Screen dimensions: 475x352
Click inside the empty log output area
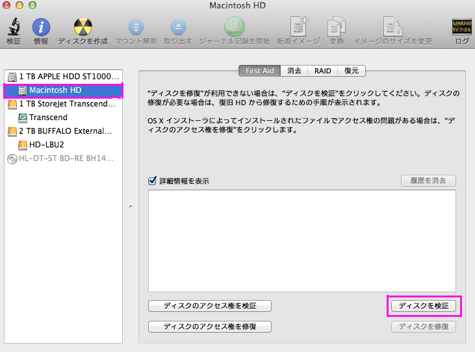(302, 241)
